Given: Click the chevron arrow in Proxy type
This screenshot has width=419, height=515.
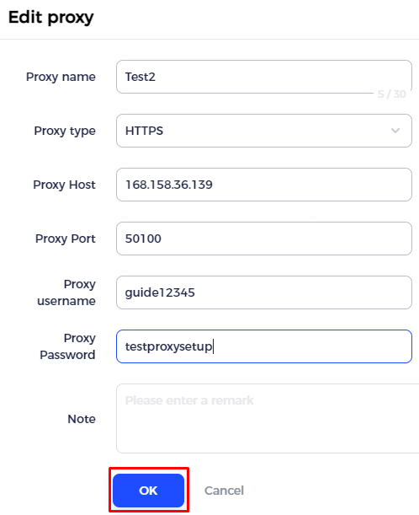Looking at the screenshot, I should click(x=395, y=131).
